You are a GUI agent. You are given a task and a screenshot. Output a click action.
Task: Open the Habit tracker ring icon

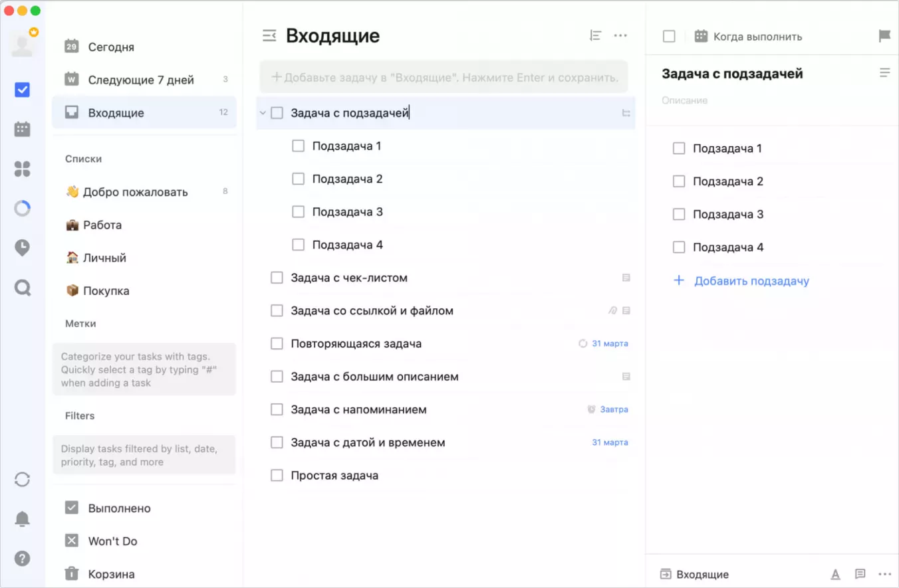point(22,209)
